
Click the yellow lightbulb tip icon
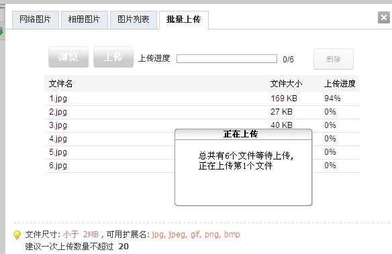pos(17,235)
